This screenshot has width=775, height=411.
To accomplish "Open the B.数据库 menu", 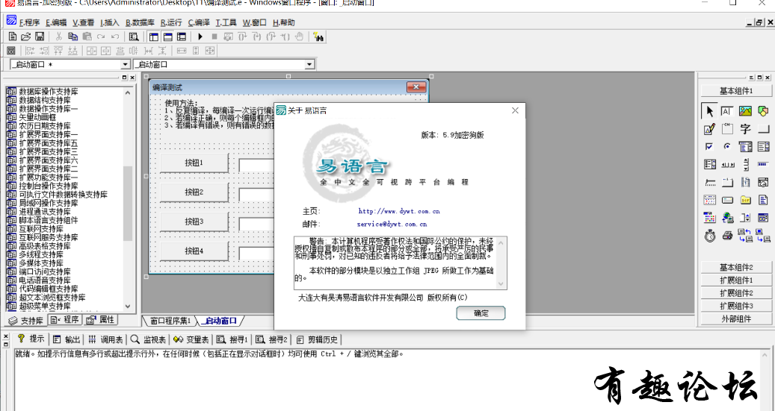I will (140, 22).
